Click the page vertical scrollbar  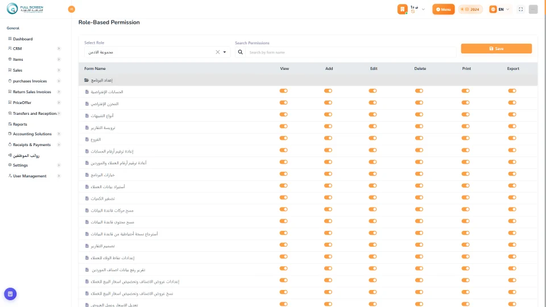[x=544, y=153]
